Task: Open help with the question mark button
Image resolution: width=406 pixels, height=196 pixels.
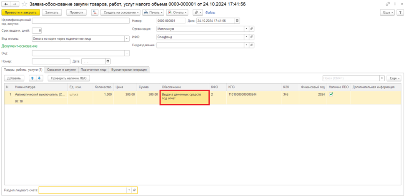Action: pyautogui.click(x=400, y=13)
